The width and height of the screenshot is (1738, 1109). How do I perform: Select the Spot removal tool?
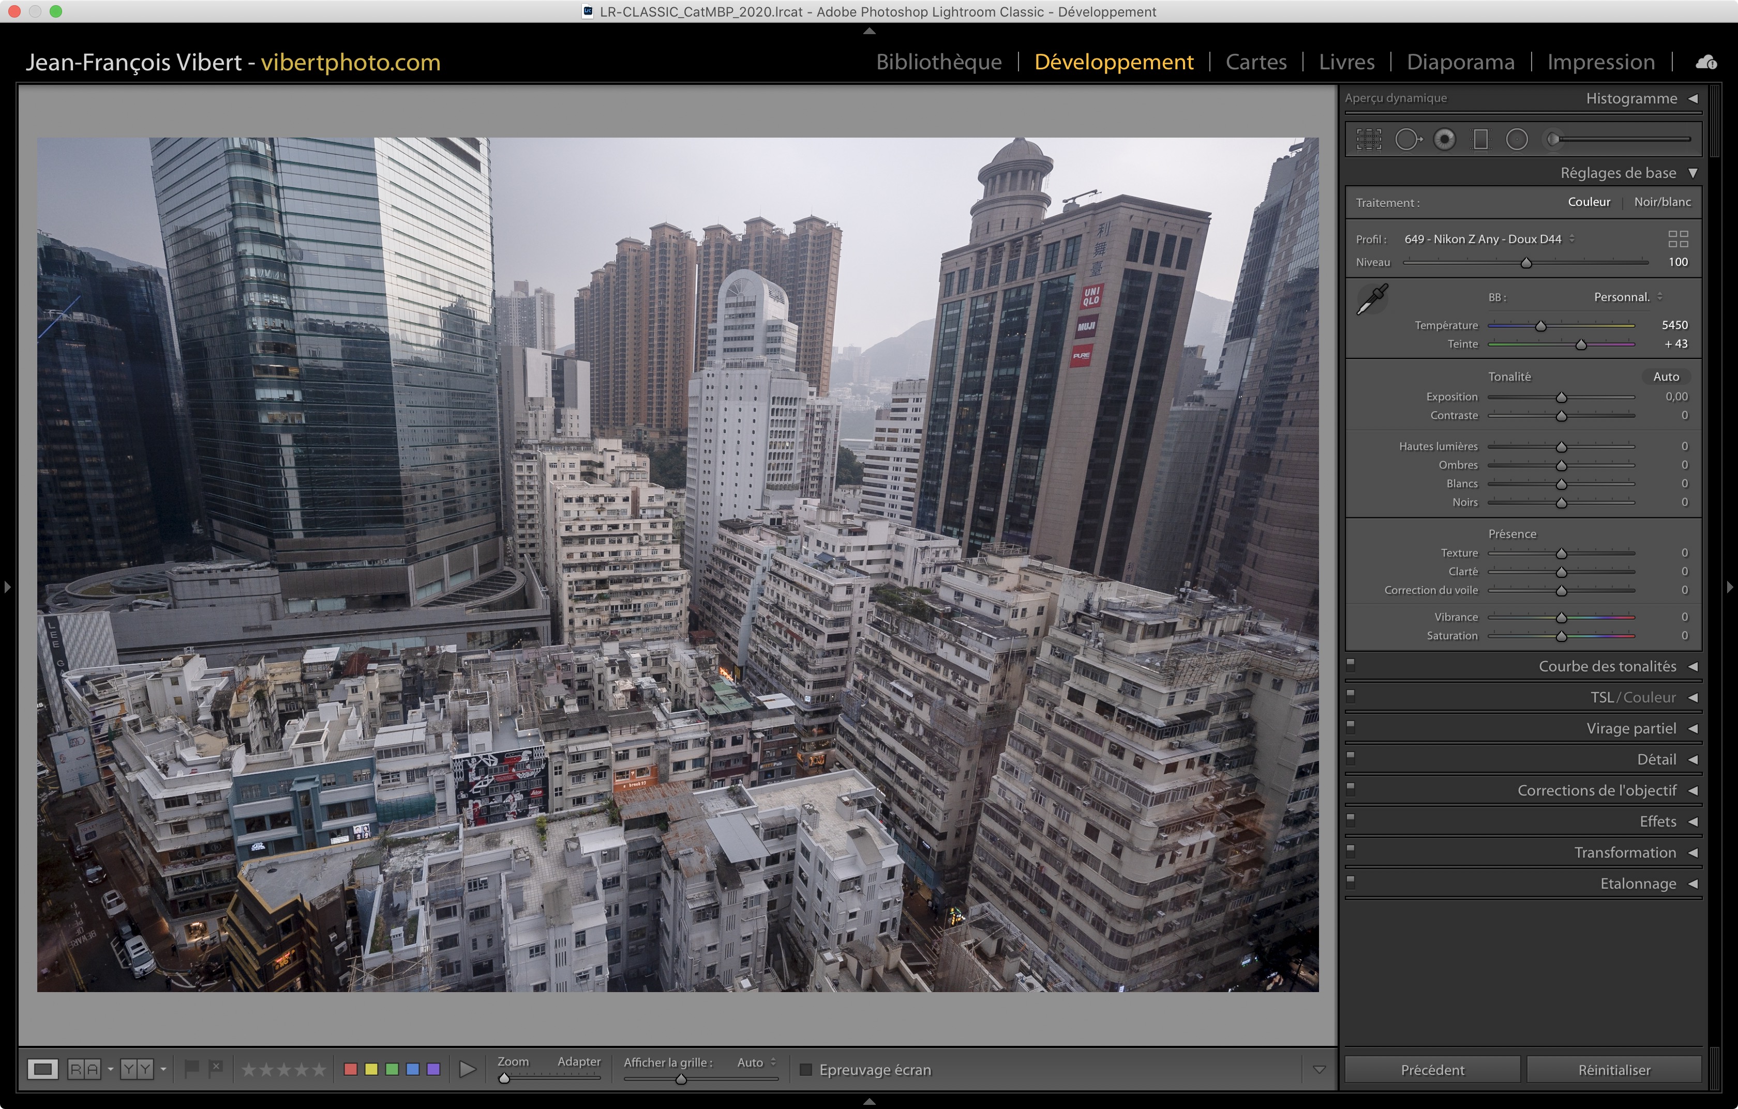(x=1407, y=139)
